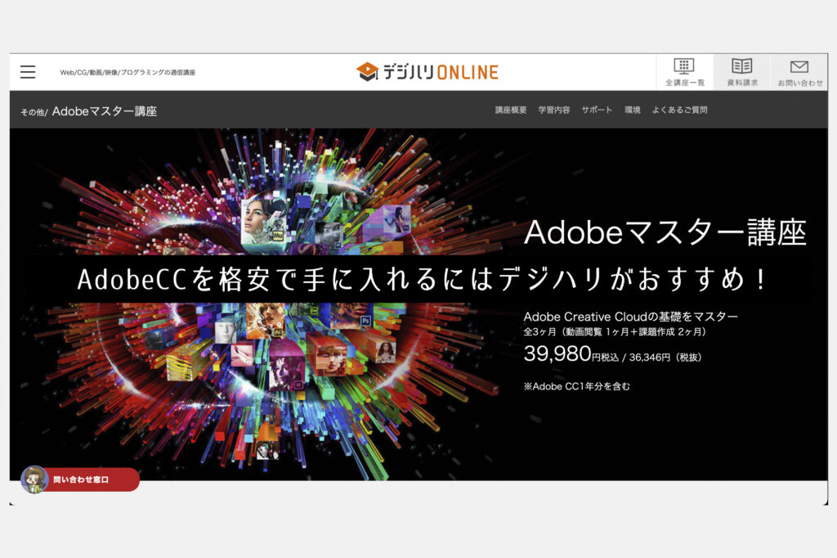The width and height of the screenshot is (837, 558).
Task: Open お問い合わせ mail icon
Action: click(x=799, y=72)
